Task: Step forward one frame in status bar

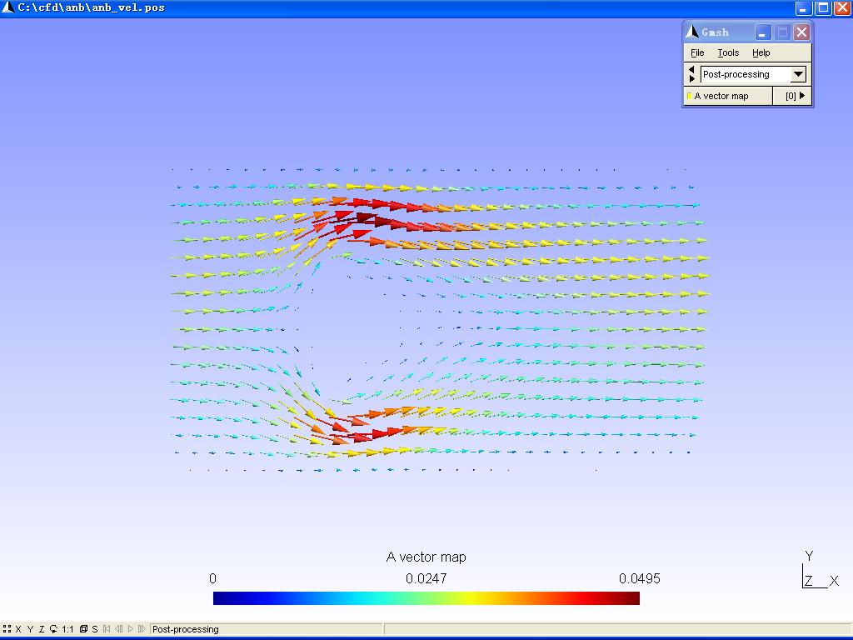Action: tap(142, 629)
